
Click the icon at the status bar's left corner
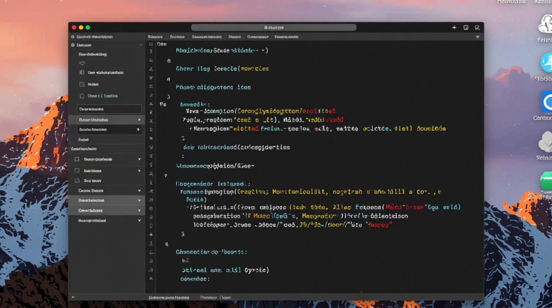[x=73, y=297]
